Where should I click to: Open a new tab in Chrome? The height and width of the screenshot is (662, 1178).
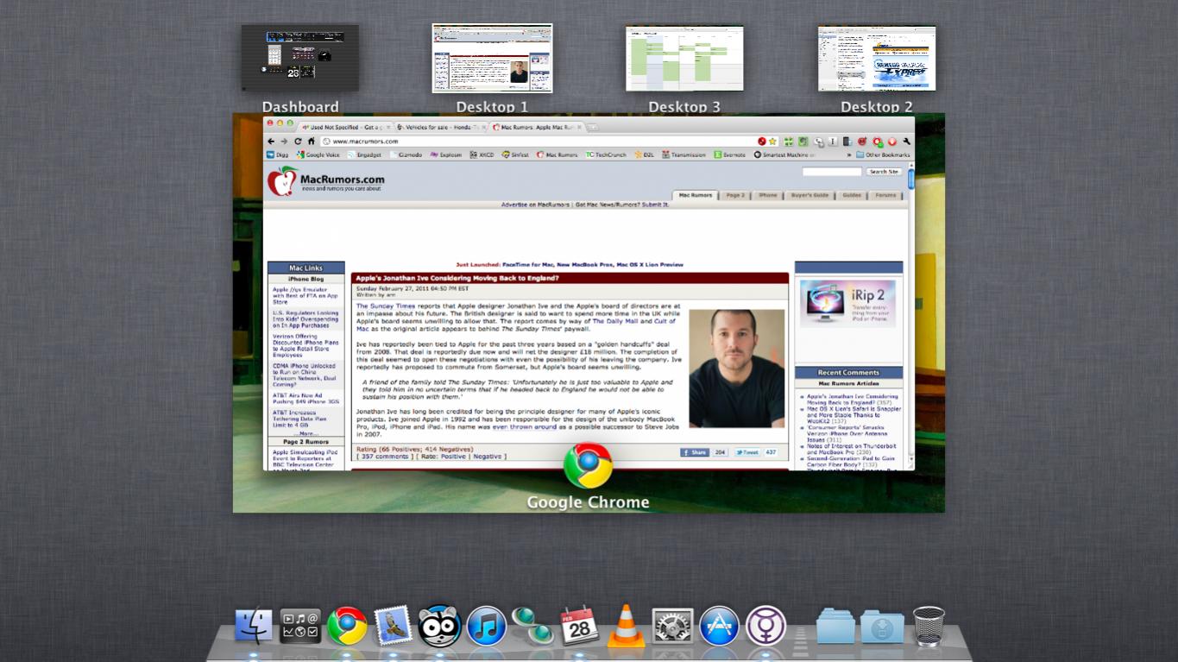[x=594, y=127]
